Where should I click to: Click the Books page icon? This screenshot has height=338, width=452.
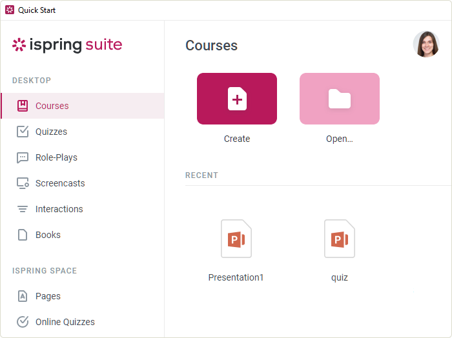click(23, 235)
